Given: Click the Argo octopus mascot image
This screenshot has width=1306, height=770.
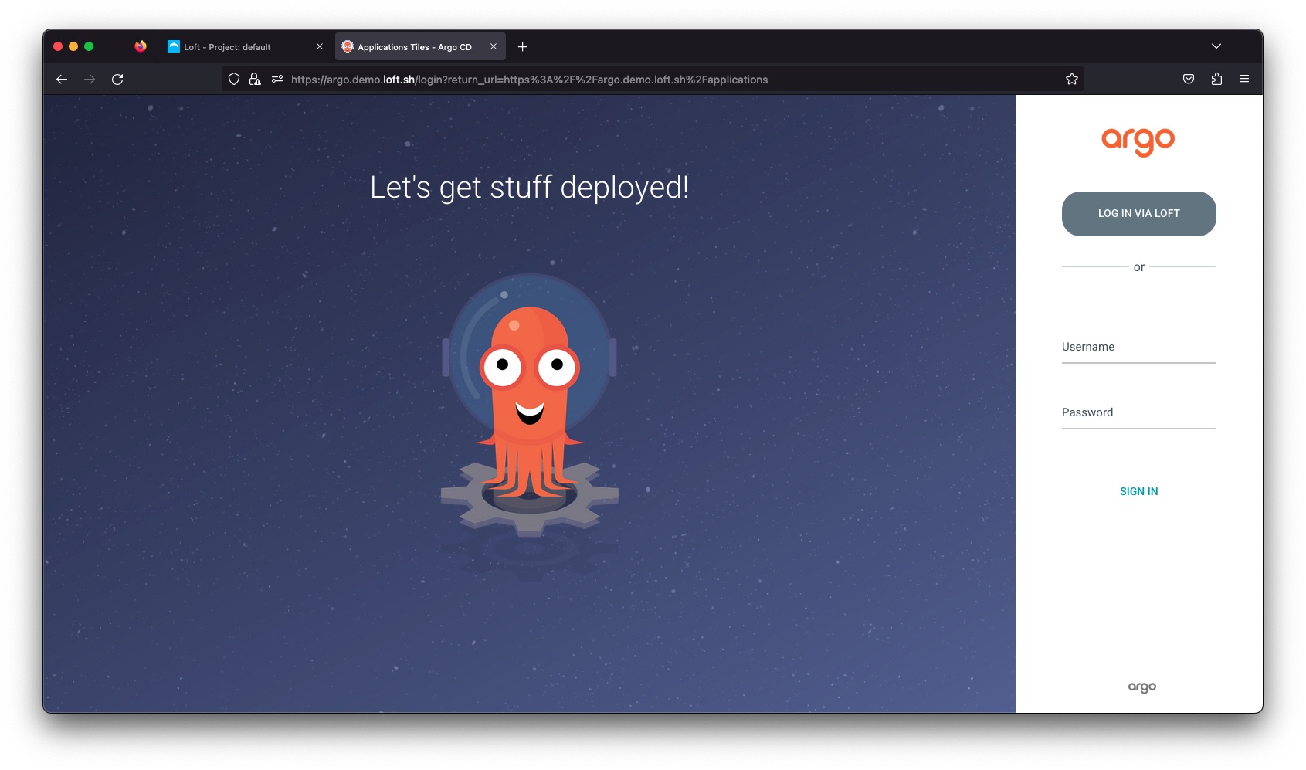Looking at the screenshot, I should click(x=530, y=405).
